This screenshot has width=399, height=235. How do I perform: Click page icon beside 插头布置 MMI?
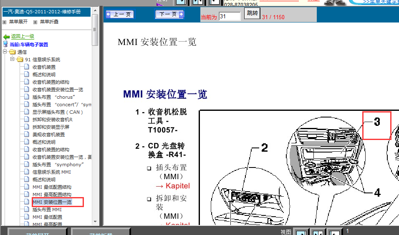(x=27, y=209)
